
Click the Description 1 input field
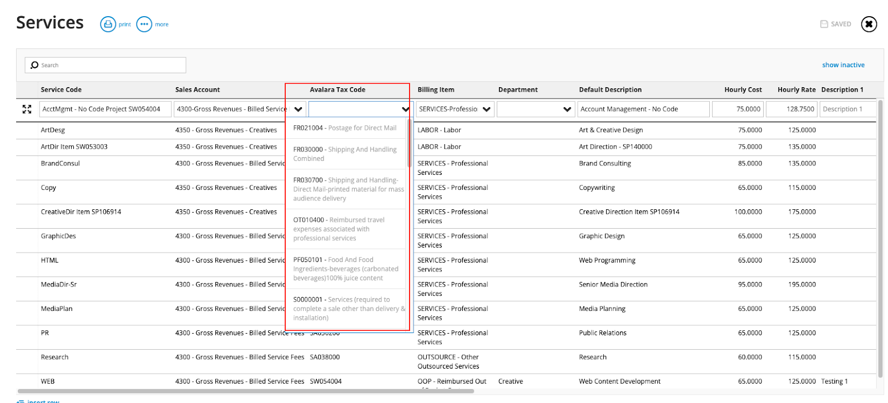[847, 109]
